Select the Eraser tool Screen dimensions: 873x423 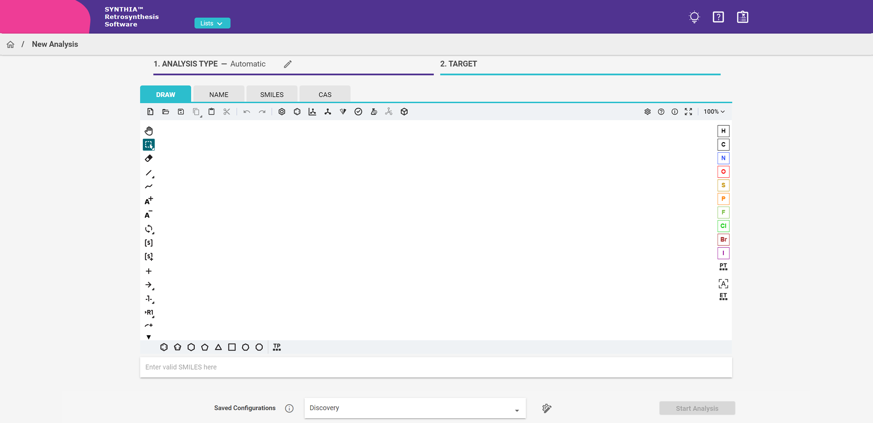149,158
